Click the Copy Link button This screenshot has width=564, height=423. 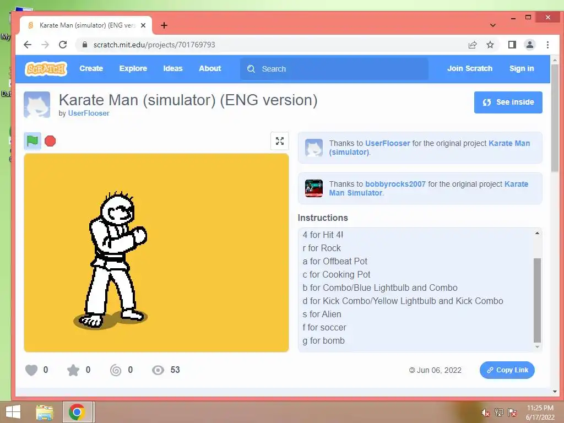point(507,370)
